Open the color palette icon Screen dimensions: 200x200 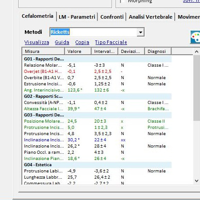click(195, 37)
